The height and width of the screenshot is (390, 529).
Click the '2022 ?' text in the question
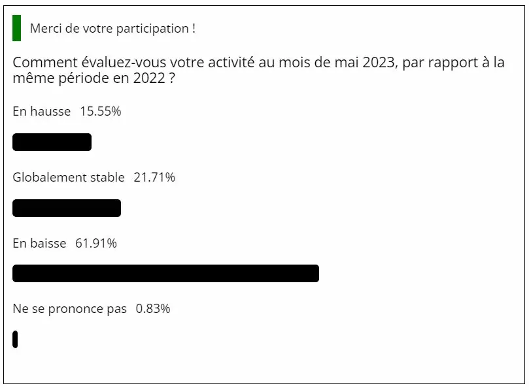coord(154,78)
